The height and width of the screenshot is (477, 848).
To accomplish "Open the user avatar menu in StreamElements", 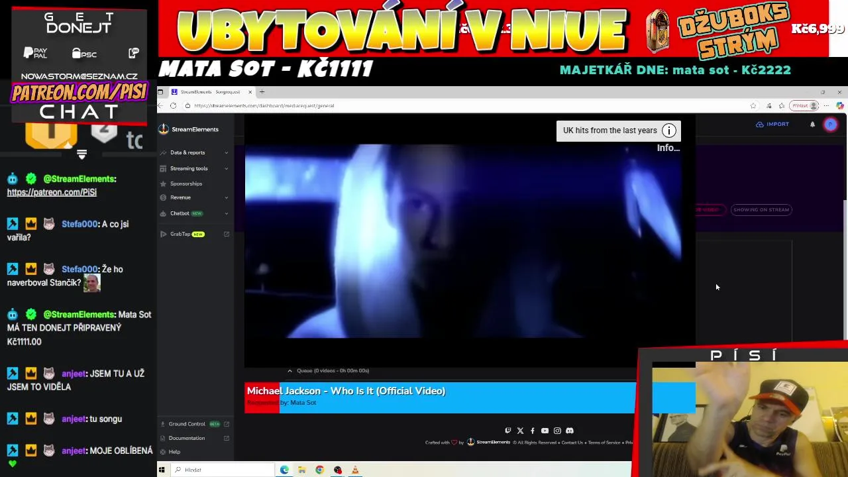I will click(x=830, y=125).
